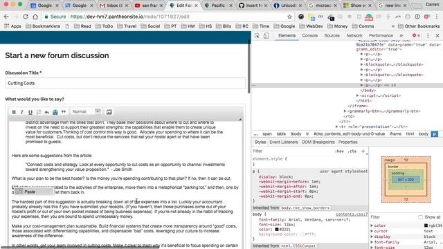Show more DevTools tabs via the chevron
This screenshot has height=249, width=443.
pyautogui.click(x=401, y=35)
